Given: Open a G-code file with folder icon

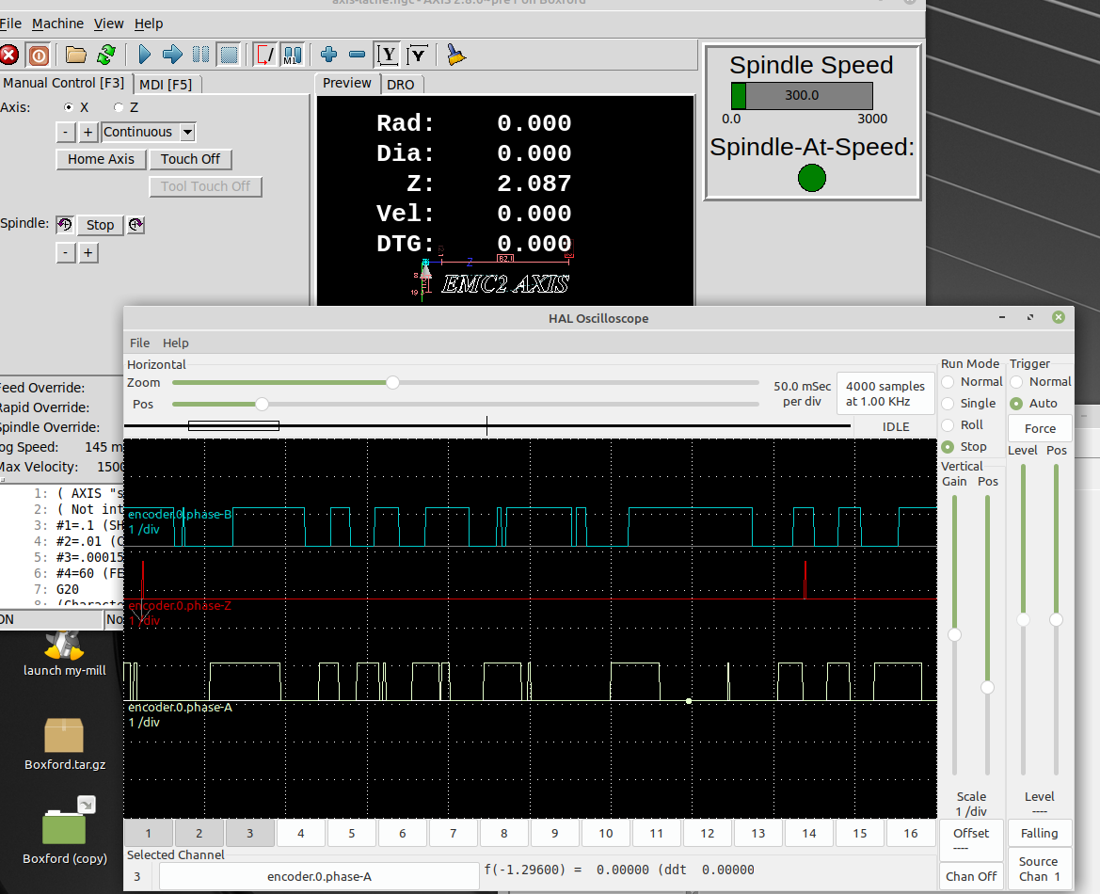Looking at the screenshot, I should pyautogui.click(x=76, y=55).
